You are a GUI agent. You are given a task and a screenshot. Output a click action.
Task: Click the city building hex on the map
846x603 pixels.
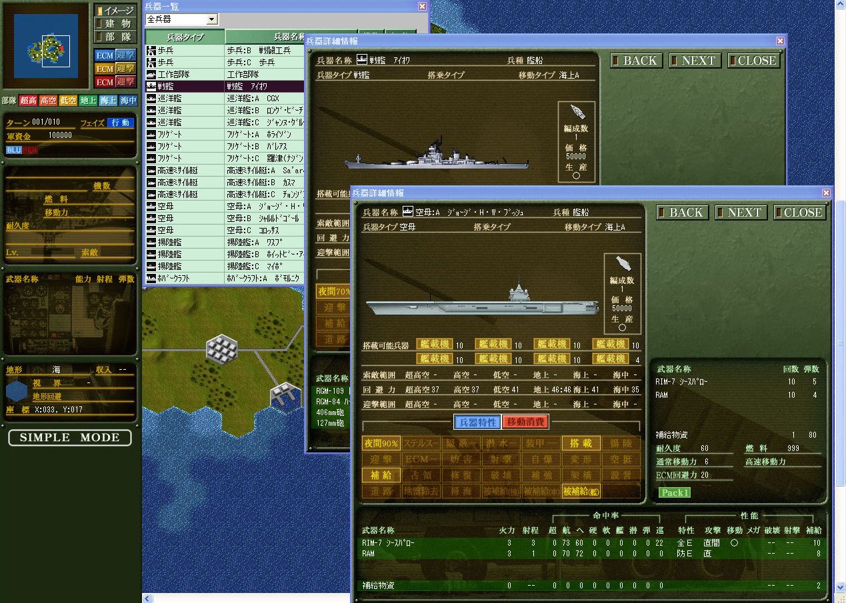[x=221, y=348]
